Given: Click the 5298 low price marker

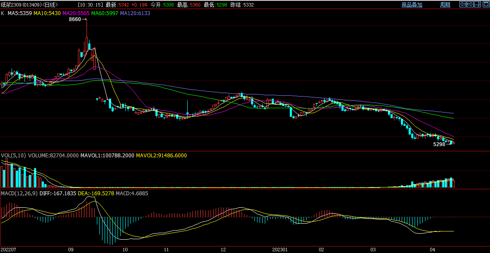Looking at the screenshot, I should pyautogui.click(x=439, y=145).
